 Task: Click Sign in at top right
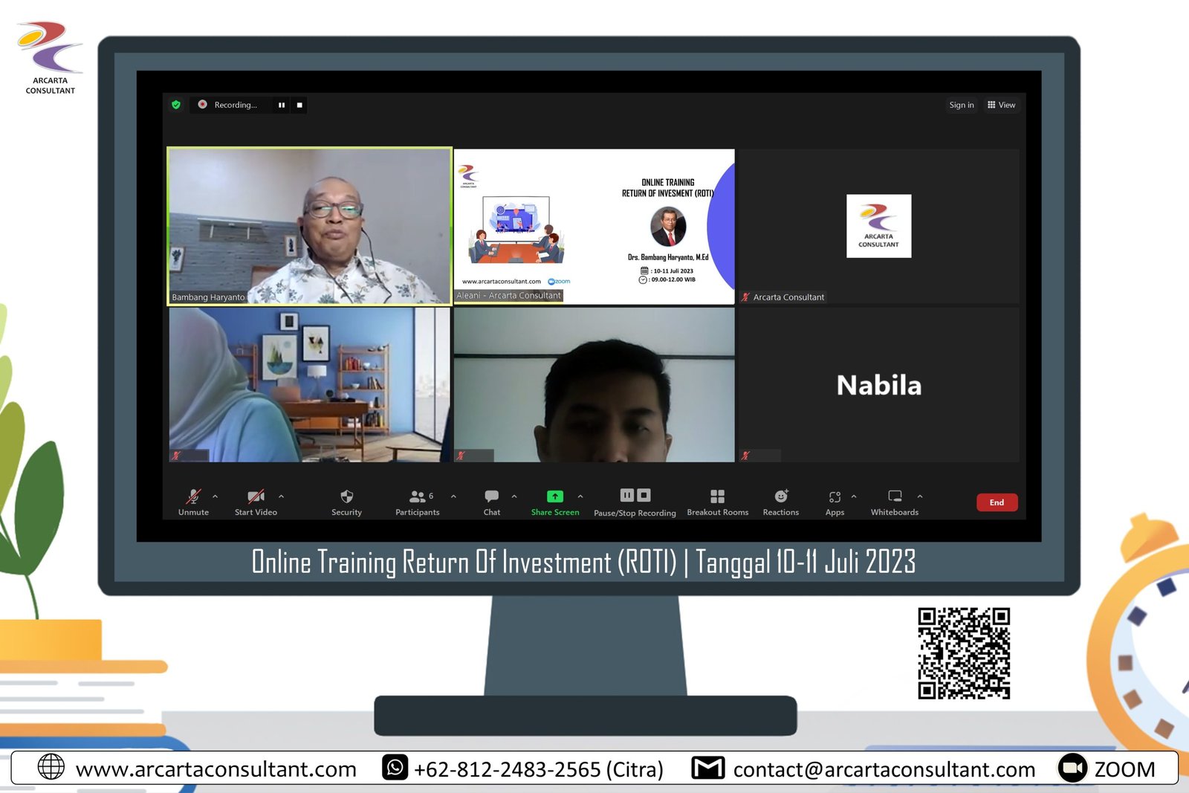tap(961, 105)
